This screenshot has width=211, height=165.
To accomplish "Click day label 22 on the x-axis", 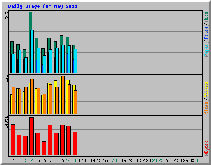I will click(142, 160).
